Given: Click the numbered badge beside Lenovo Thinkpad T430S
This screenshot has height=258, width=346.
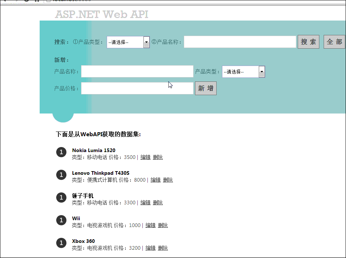Looking at the screenshot, I should [x=61, y=175].
